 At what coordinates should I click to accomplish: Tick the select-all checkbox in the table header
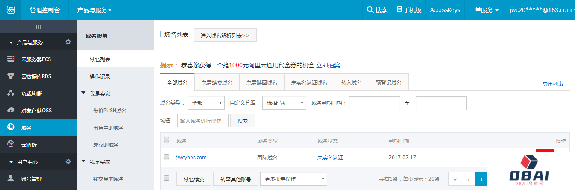click(167, 140)
